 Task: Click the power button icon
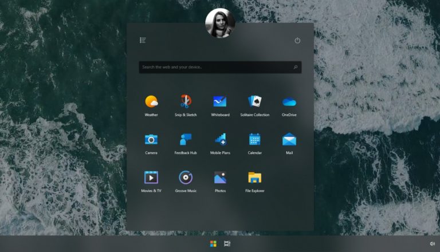tap(297, 41)
